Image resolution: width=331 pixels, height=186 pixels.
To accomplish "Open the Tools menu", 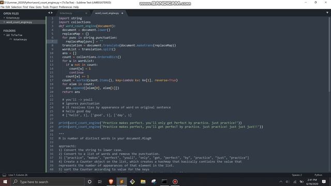I will (46, 7).
